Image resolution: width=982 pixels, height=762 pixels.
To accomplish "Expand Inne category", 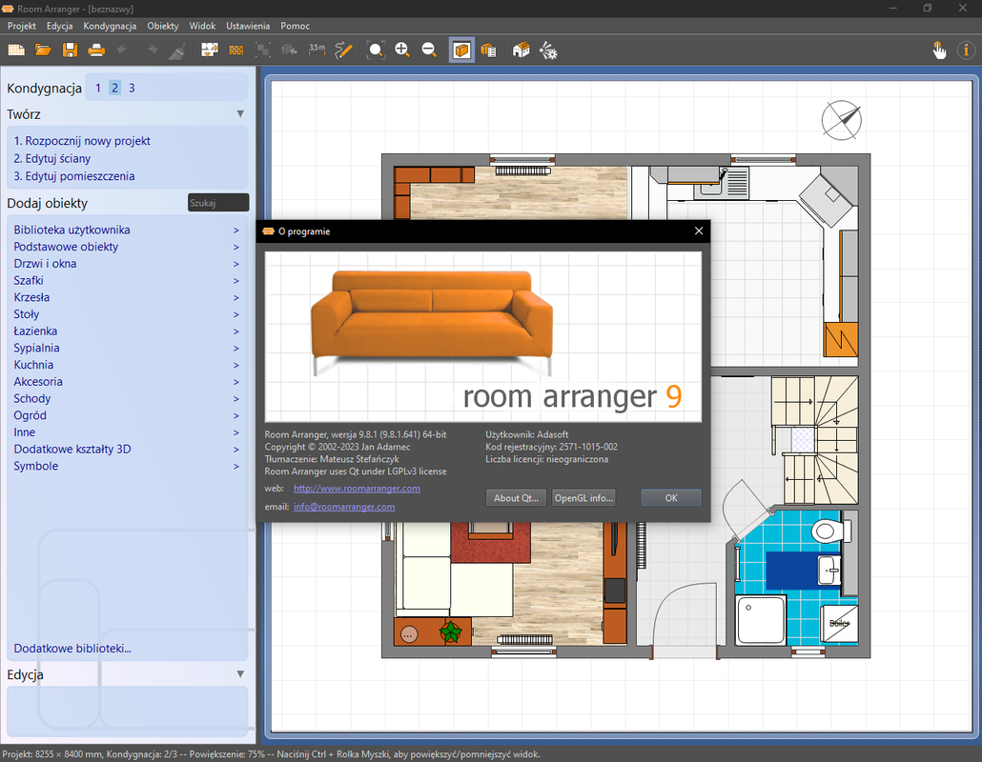I will tap(127, 432).
